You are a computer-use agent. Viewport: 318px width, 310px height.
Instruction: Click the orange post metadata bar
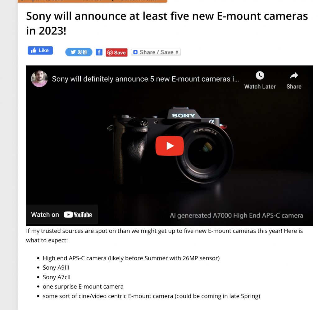click(x=93, y=1)
